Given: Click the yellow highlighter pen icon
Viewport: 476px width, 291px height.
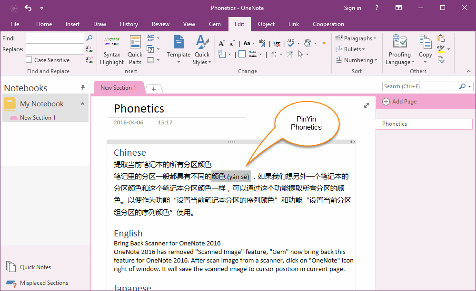Looking at the screenshot, I should (x=441, y=49).
